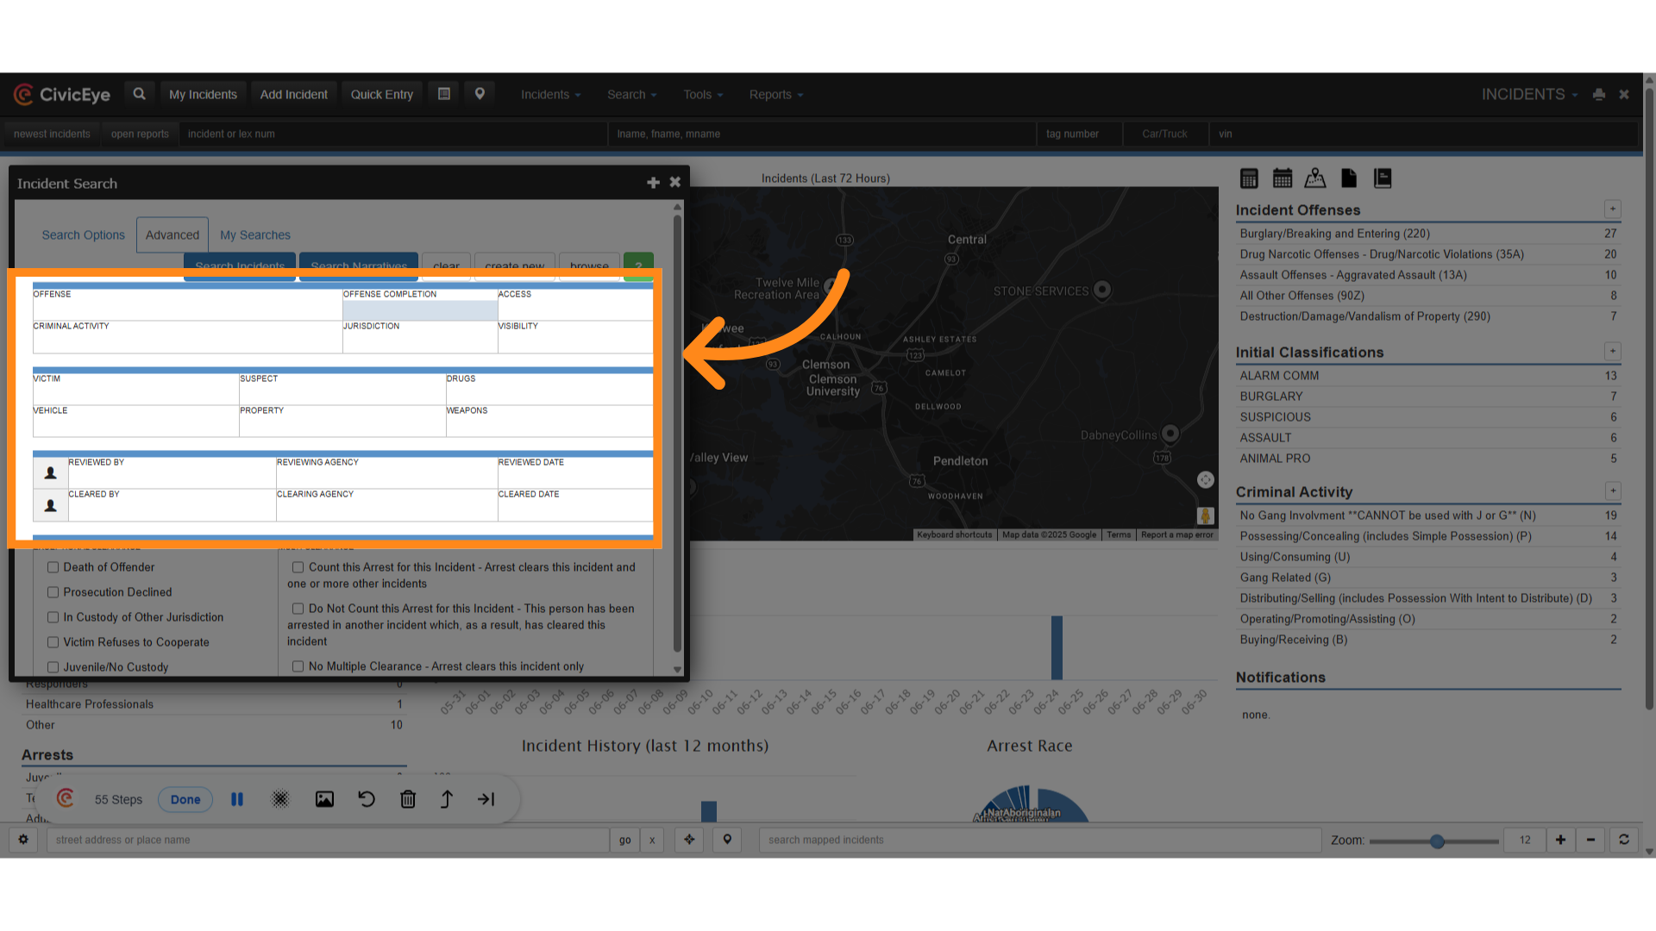The image size is (1656, 931).
Task: Click the image screenshot icon in the recorder bar
Action: (x=324, y=799)
